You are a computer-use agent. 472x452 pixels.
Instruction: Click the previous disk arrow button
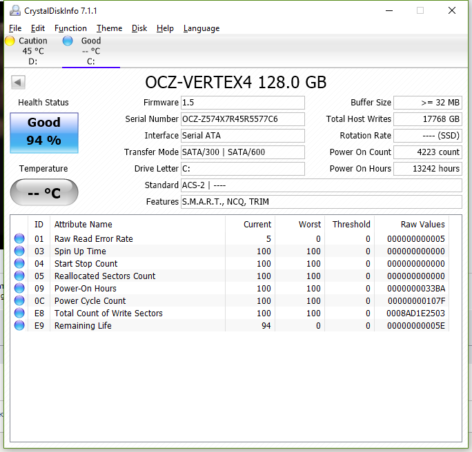18,82
